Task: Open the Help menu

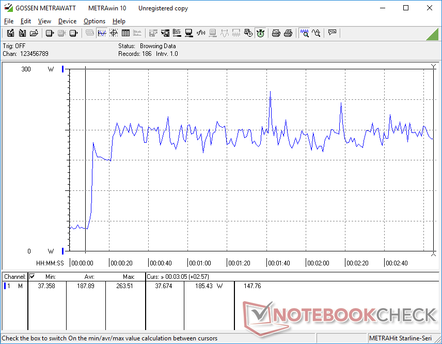Action: click(x=119, y=21)
